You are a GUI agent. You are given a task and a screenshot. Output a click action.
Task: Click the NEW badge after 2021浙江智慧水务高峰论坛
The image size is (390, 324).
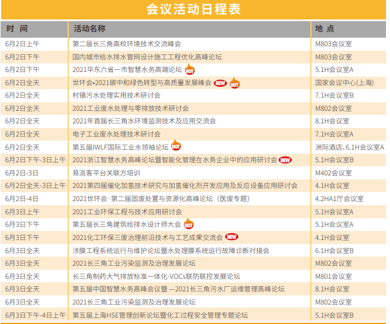285,160
